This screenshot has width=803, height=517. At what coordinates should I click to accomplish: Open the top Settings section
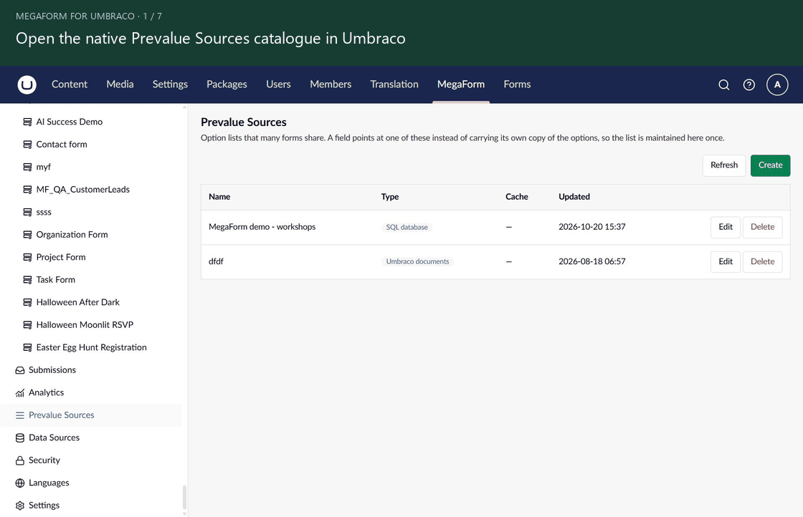tap(170, 84)
